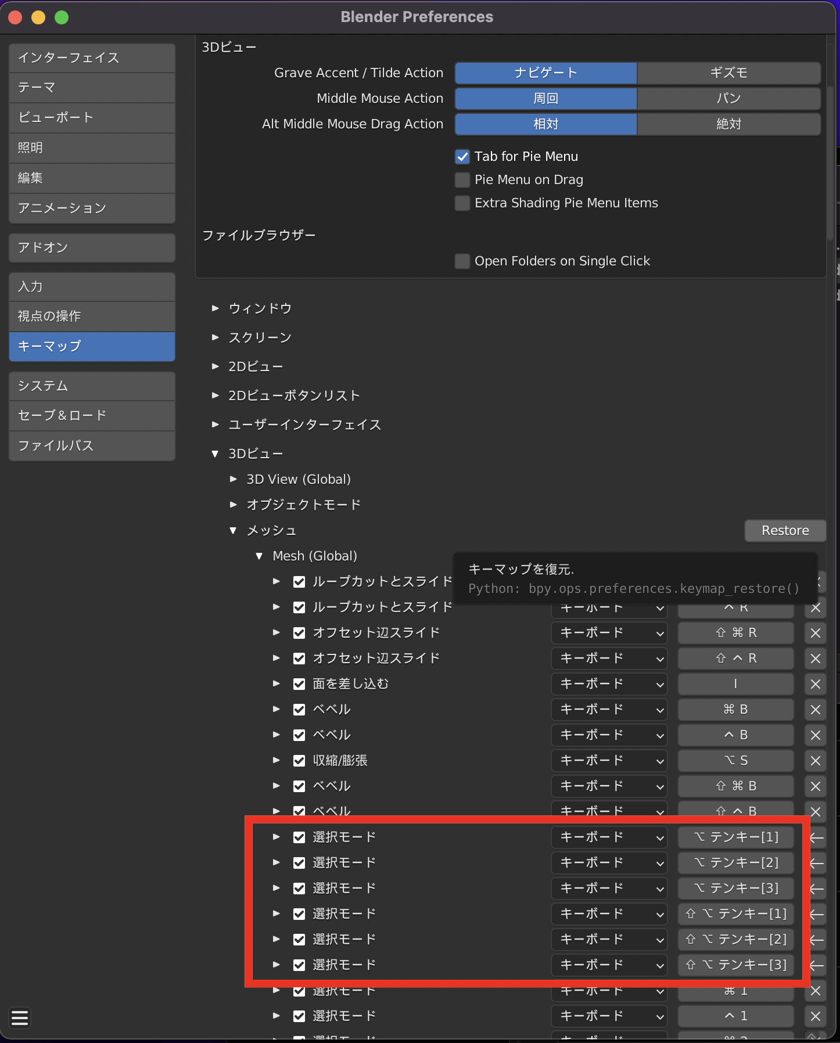Collapse the Mesh (Global) subsection
840x1043 pixels.
pos(259,556)
